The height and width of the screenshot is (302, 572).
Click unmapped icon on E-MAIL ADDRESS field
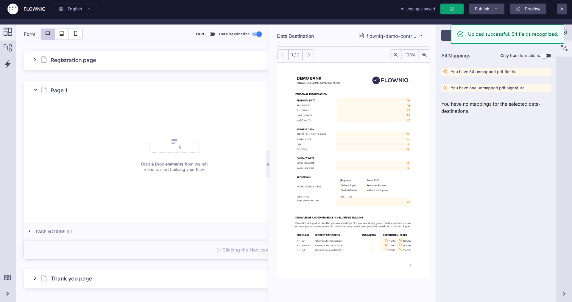tap(408, 168)
